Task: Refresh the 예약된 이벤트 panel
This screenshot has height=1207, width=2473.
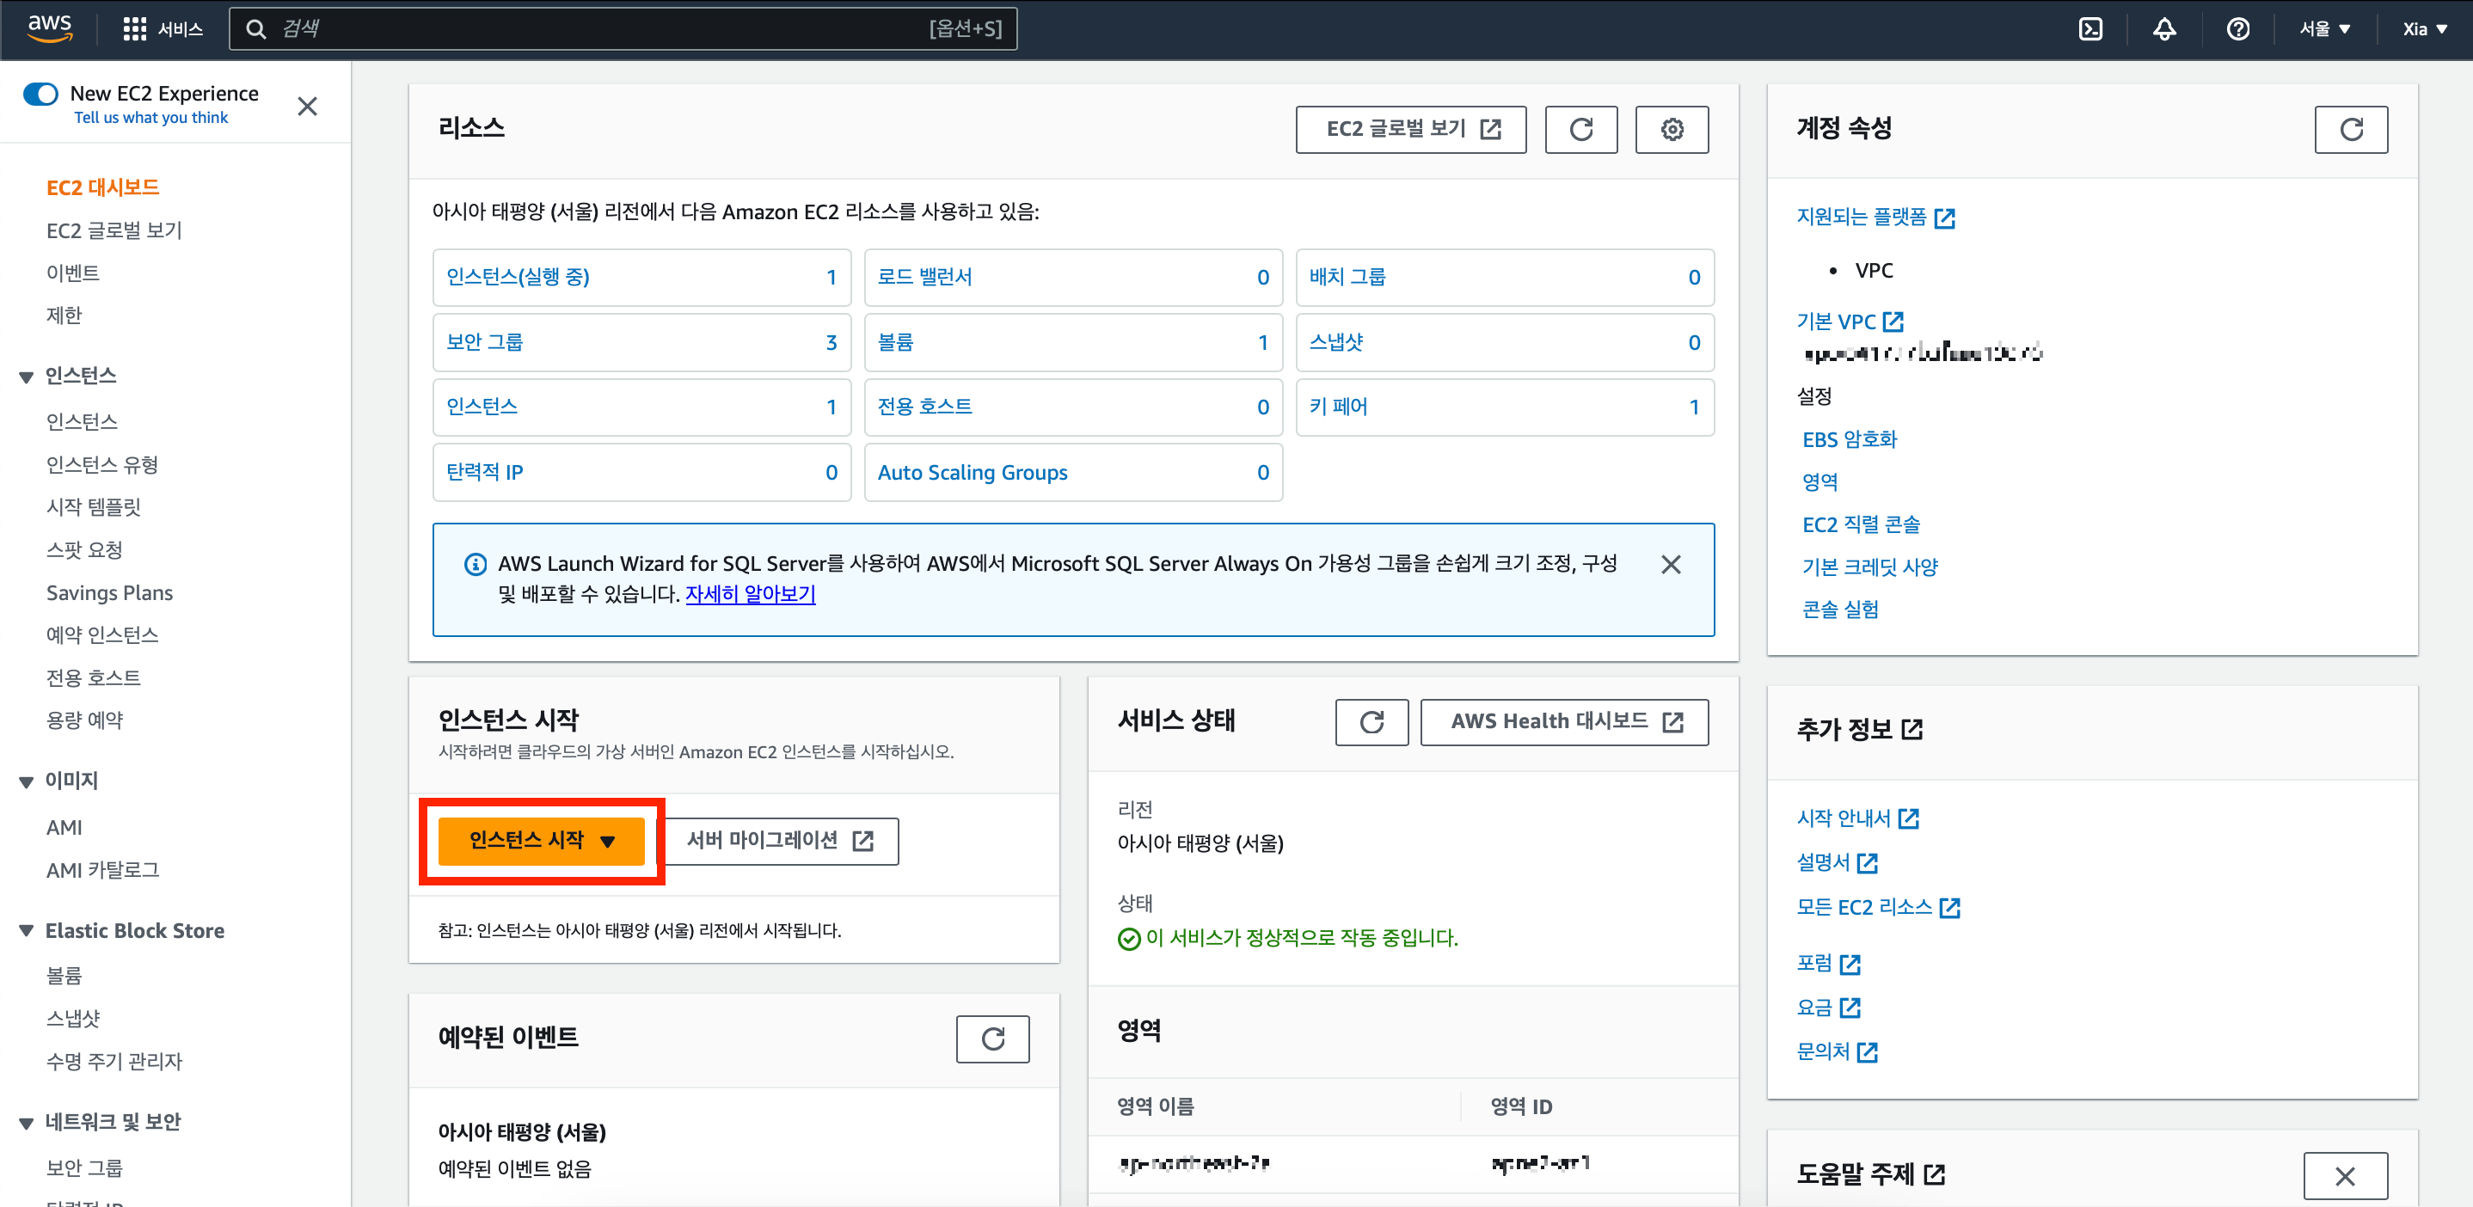Action: [x=992, y=1039]
